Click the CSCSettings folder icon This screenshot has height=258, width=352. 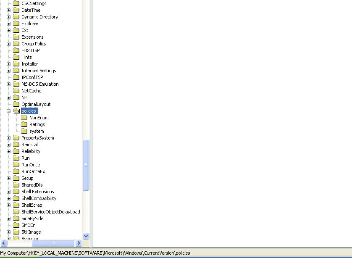[16, 3]
